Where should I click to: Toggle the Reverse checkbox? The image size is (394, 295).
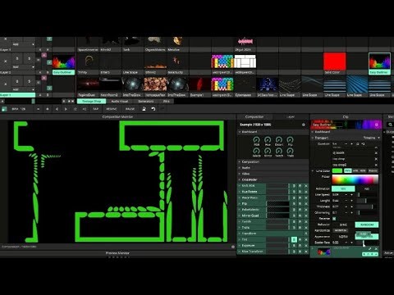334,219
